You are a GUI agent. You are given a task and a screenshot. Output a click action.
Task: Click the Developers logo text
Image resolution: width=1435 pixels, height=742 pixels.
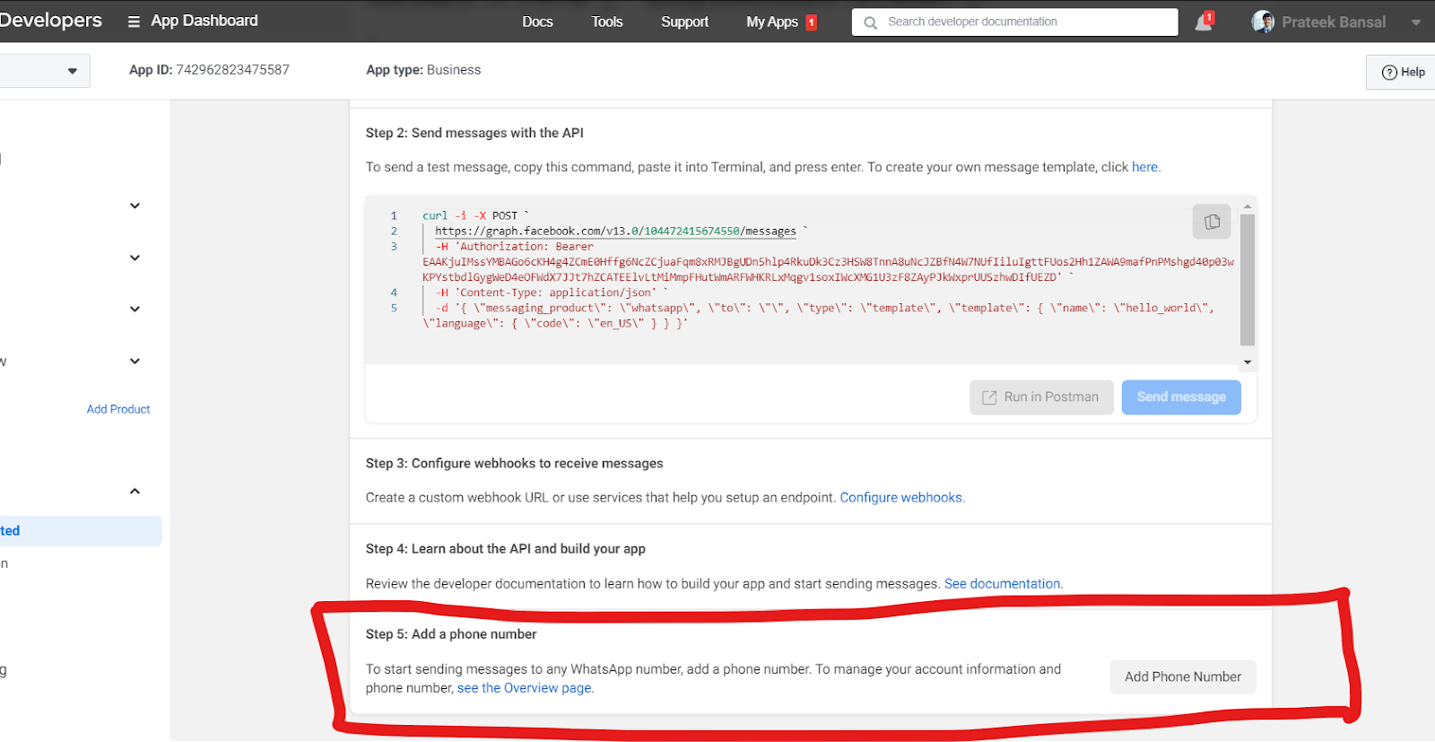tap(51, 20)
